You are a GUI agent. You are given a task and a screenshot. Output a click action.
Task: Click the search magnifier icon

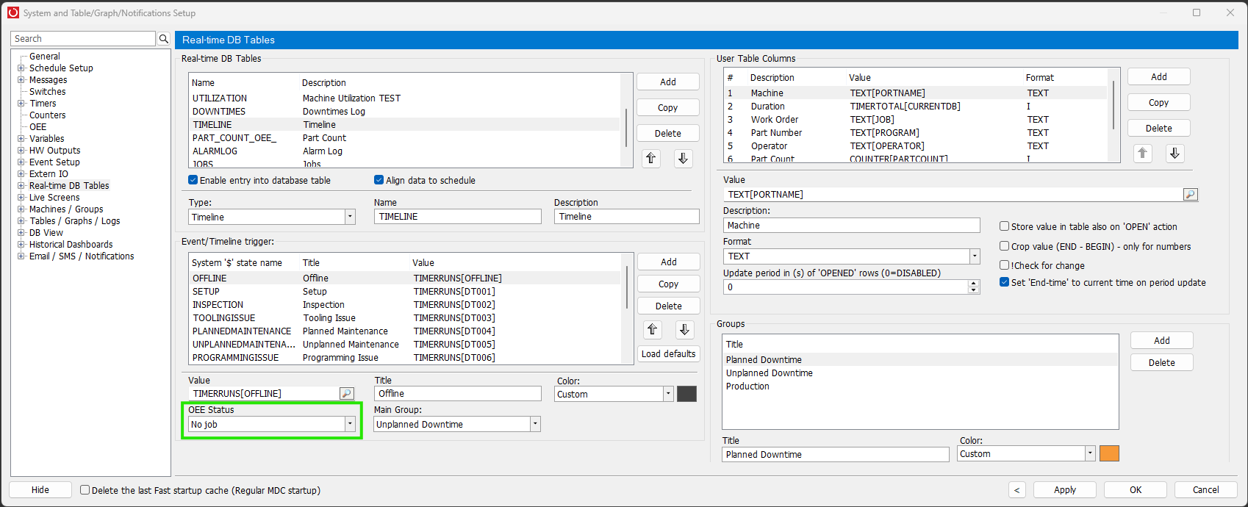pyautogui.click(x=163, y=39)
